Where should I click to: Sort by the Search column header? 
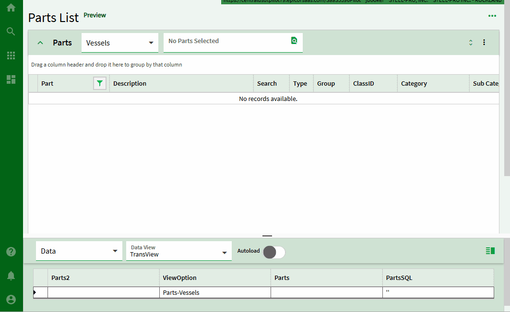point(272,84)
